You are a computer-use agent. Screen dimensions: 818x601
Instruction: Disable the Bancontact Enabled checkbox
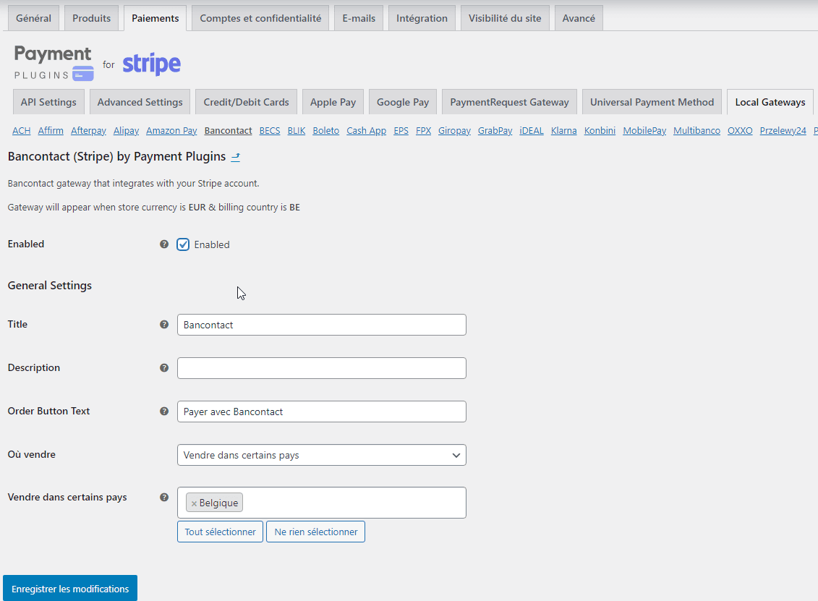click(183, 244)
